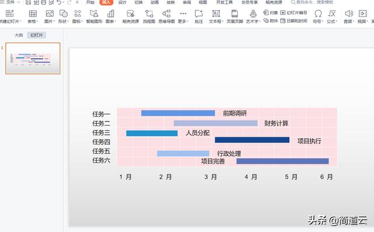The image size is (374, 232).
Task: Click the Print icon in quick access toolbar
Action: 44,2
